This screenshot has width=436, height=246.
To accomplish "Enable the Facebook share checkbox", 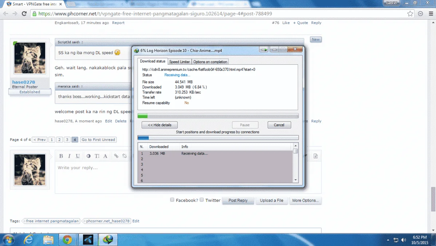I will (x=172, y=199).
